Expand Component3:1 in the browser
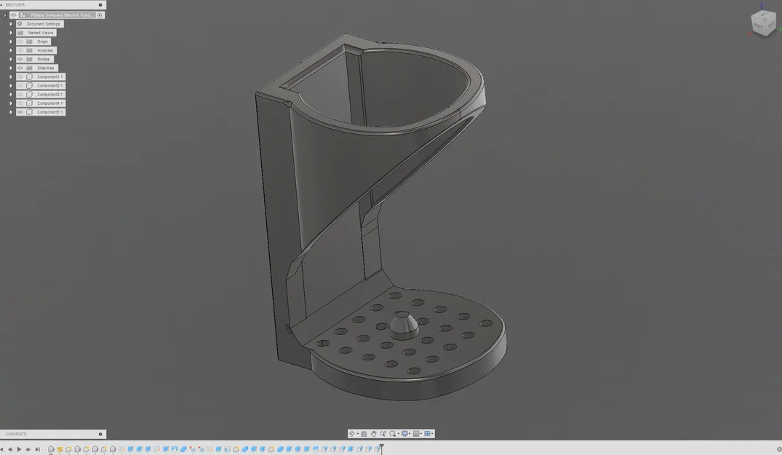 (x=11, y=95)
